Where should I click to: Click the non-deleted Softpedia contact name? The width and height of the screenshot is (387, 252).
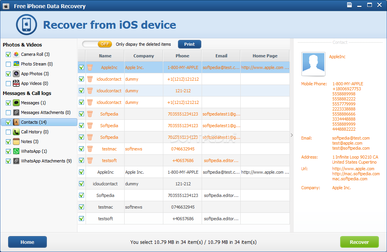(x=105, y=195)
